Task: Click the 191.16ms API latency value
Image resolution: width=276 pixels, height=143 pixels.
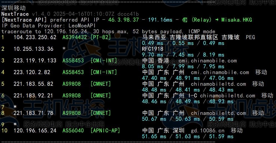Action: [160, 20]
